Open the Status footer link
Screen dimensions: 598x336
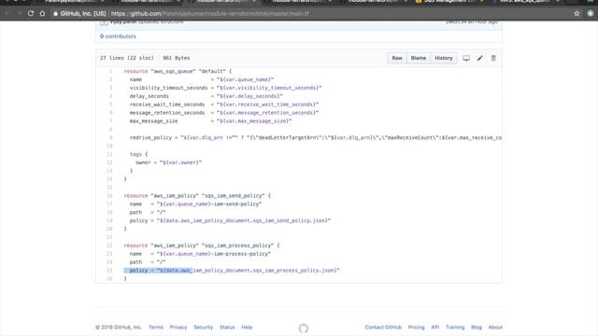227,328
